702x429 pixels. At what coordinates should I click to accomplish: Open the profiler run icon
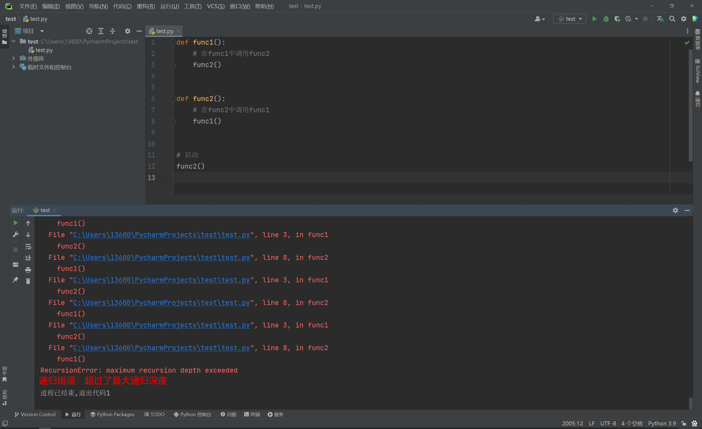628,19
